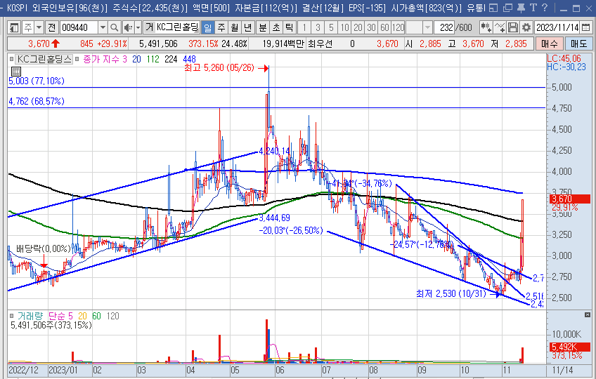Click the 전 button

point(52,27)
